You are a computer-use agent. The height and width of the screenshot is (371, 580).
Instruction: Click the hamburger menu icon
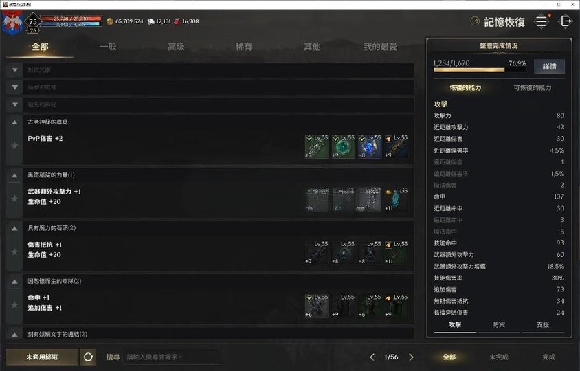click(542, 21)
